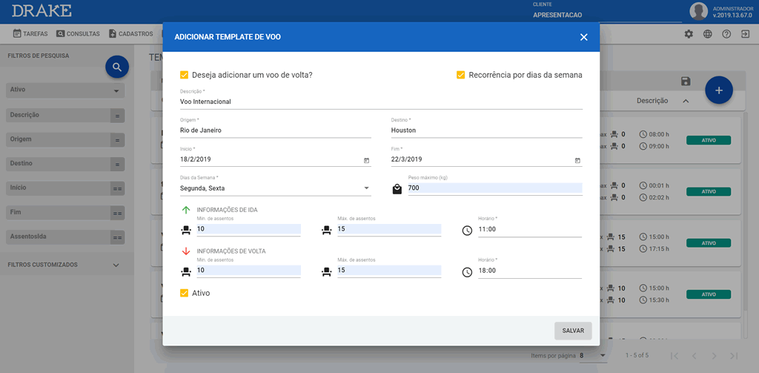Viewport: 759px width, 373px height.
Task: Open the settings gear icon
Action: (689, 34)
